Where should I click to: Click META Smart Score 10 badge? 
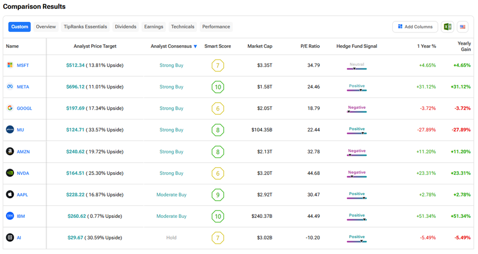tap(218, 87)
